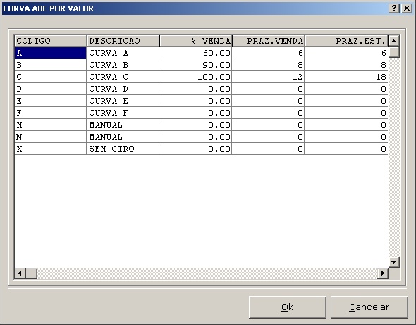This screenshot has height=325, width=416.
Task: Select the highlighted code A cell
Action: [x=50, y=53]
